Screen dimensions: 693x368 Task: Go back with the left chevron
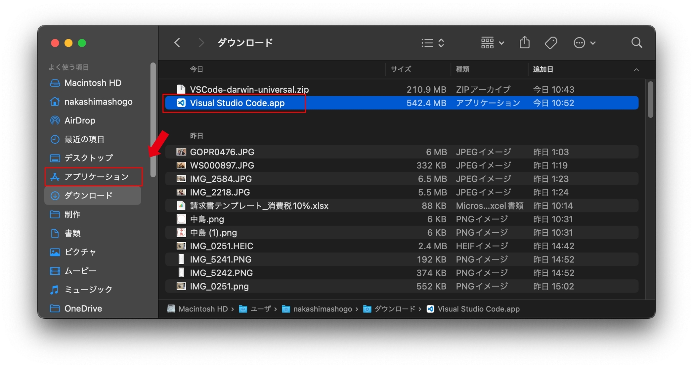(177, 43)
